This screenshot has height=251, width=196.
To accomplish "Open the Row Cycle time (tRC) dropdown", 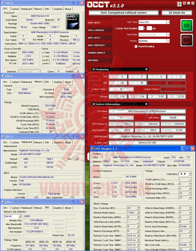I will point(138,208).
